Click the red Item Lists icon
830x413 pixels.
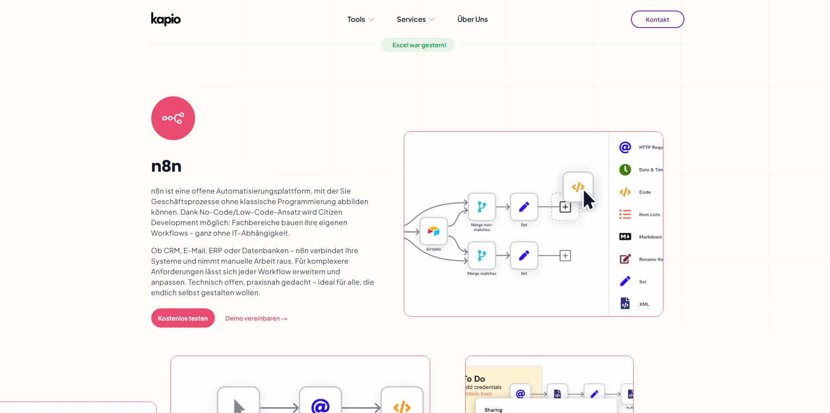(625, 215)
